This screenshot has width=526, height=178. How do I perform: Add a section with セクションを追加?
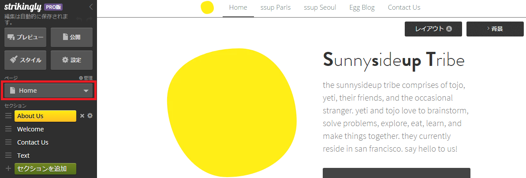point(45,169)
